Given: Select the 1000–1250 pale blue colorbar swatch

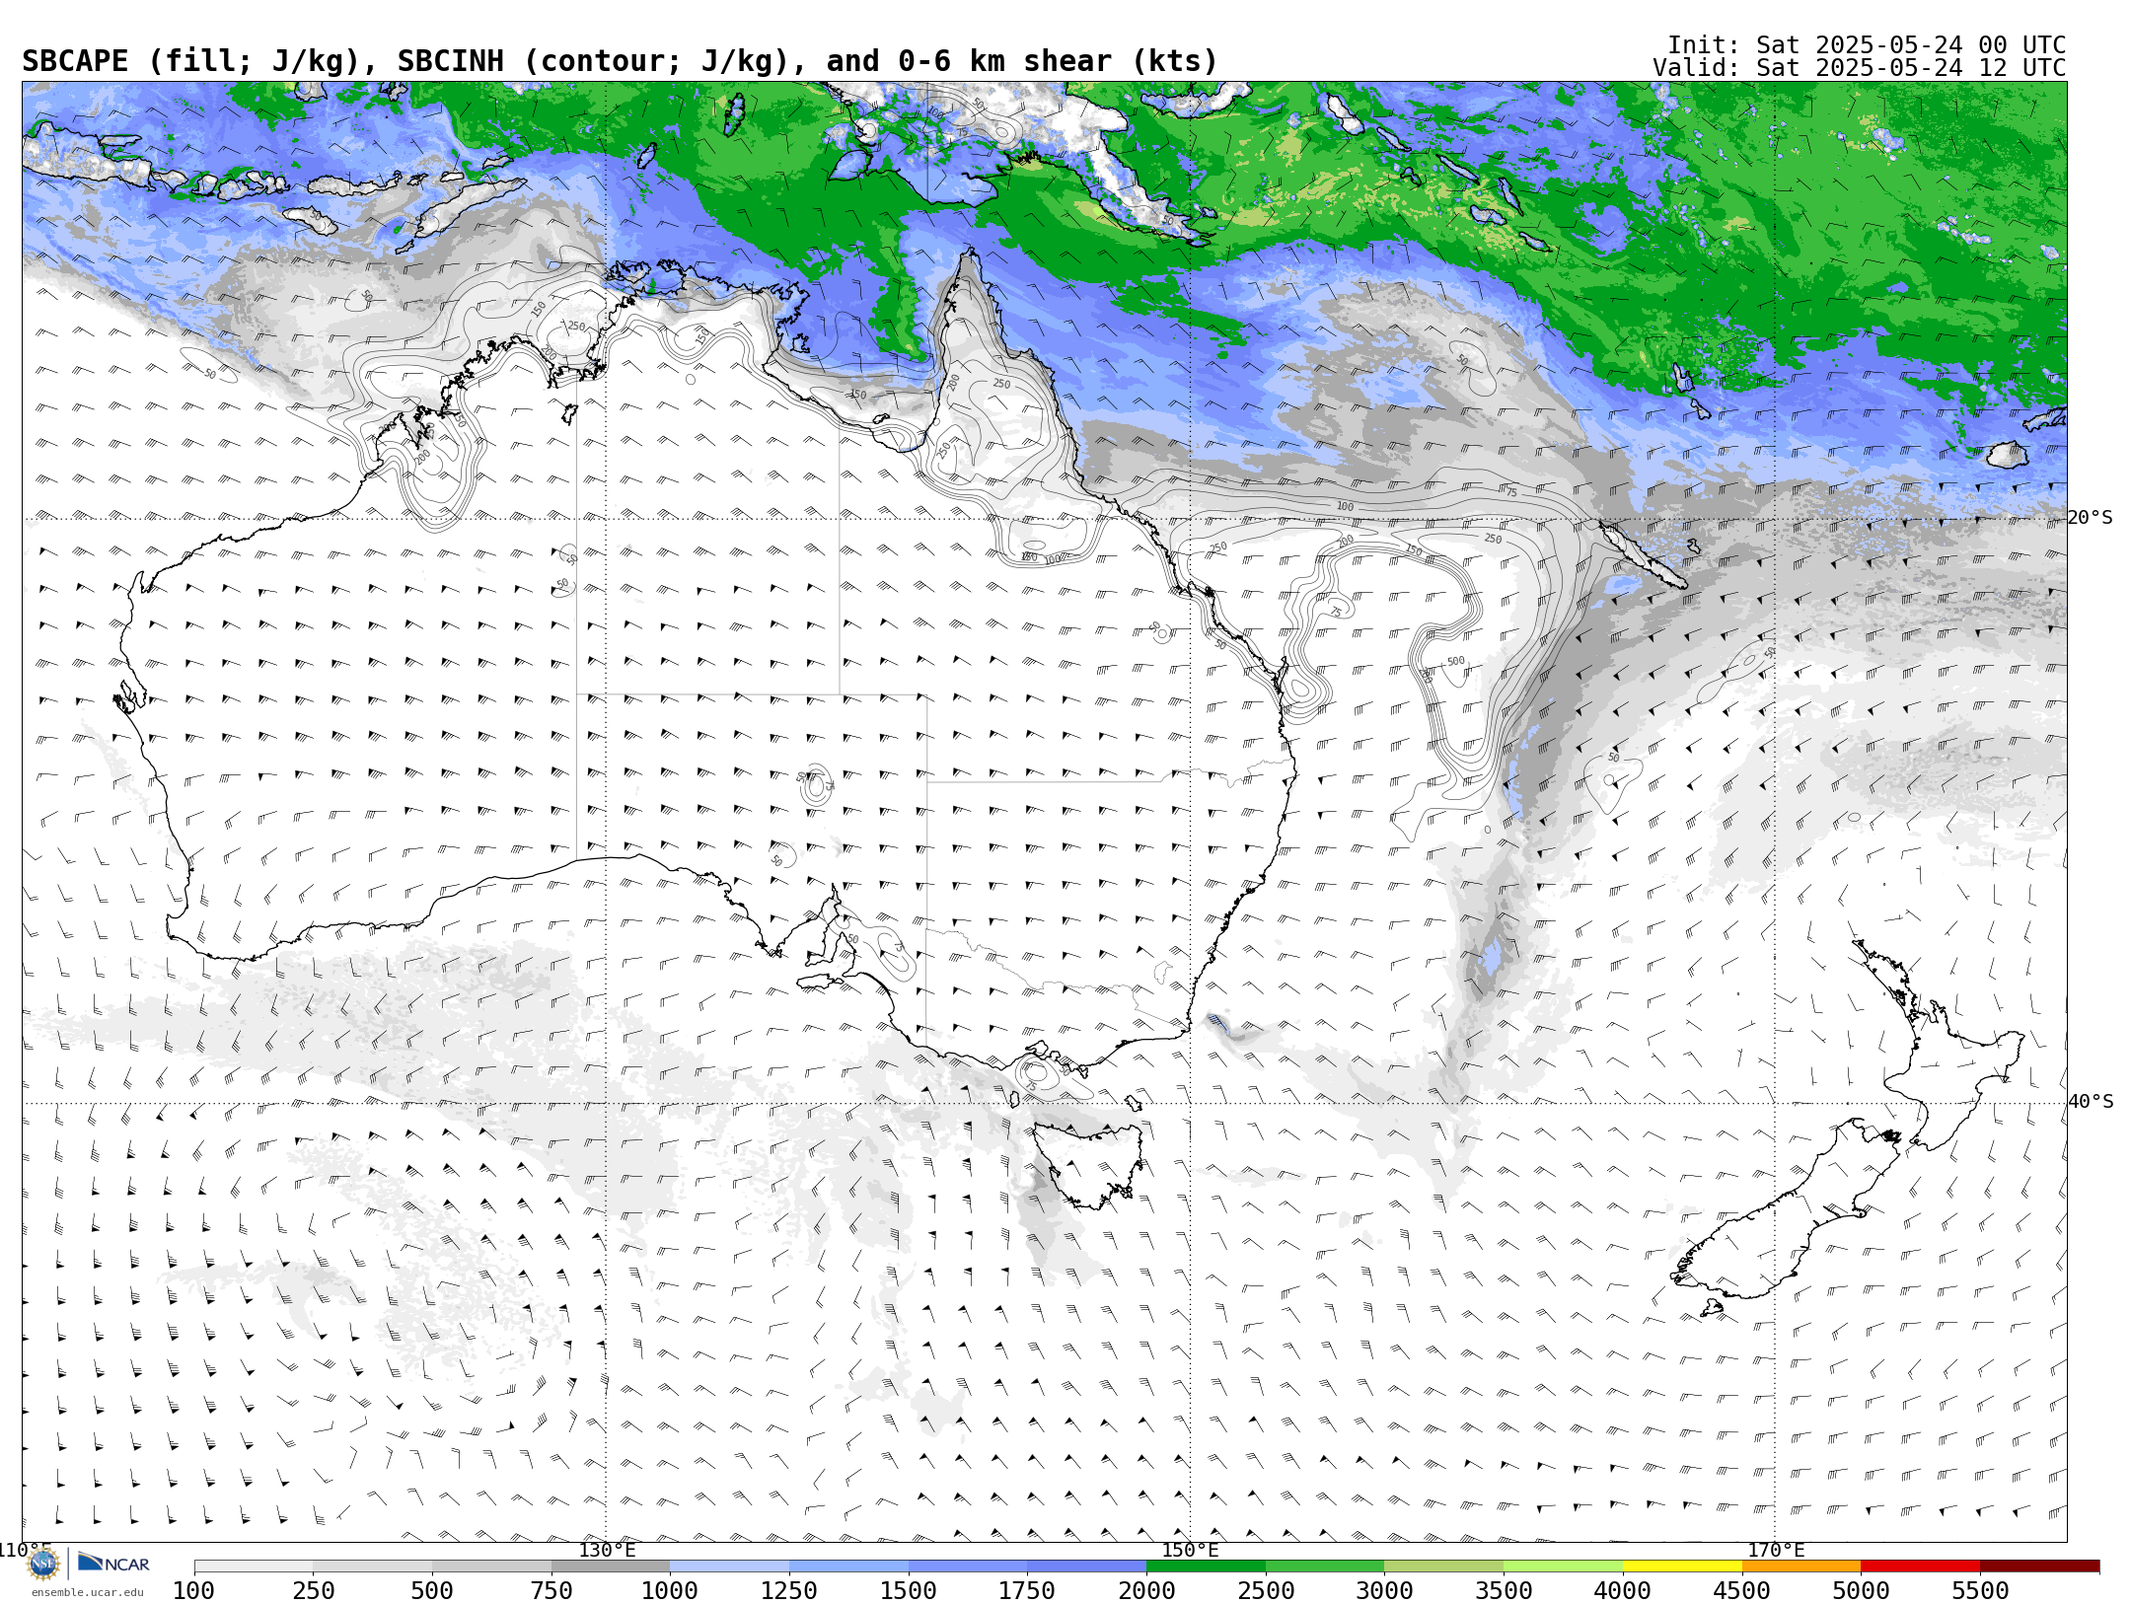Looking at the screenshot, I should tap(729, 1567).
